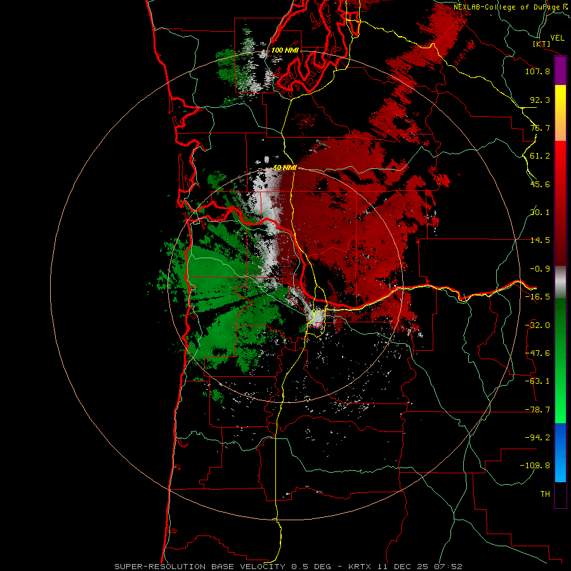This screenshot has width=571, height=571.
Task: Click the 100 NMI range ring label
Action: point(285,50)
